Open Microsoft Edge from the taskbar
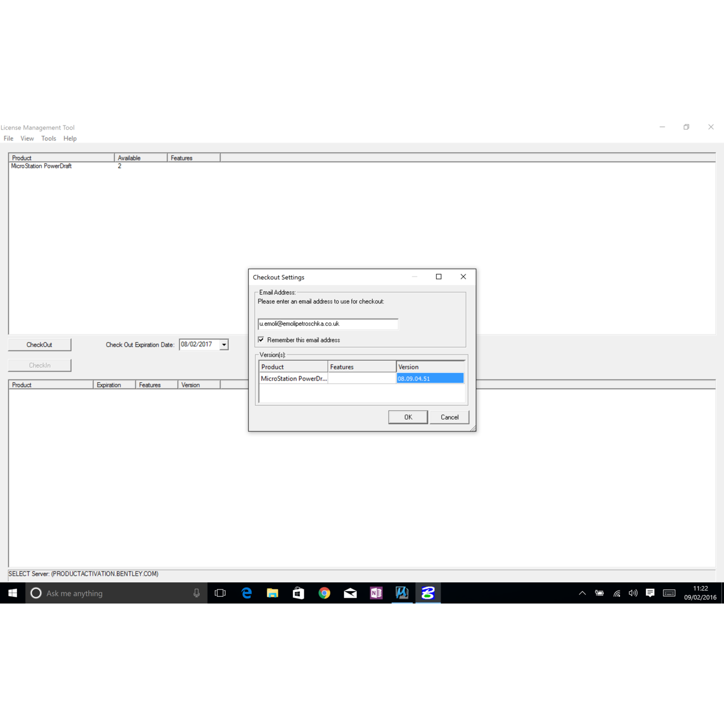Screen dimensions: 724x724 (x=247, y=593)
